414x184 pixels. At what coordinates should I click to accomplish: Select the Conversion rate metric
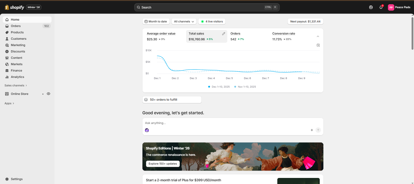coord(291,36)
